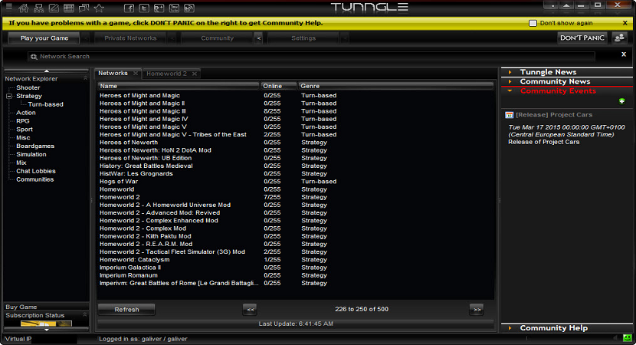Click the left panel bottom down arrow

point(47,330)
